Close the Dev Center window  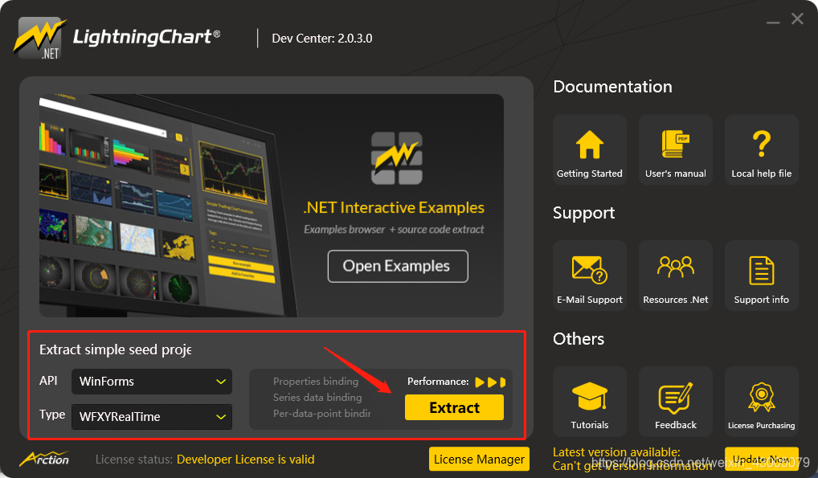797,18
